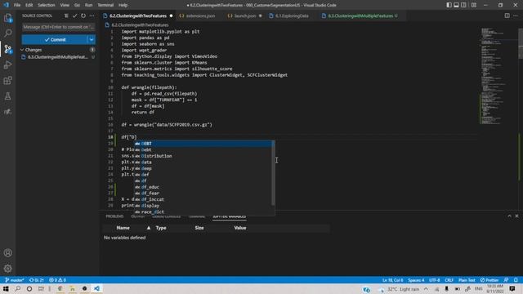Open the Manage gear settings icon
This screenshot has width=523, height=294.
(7, 269)
